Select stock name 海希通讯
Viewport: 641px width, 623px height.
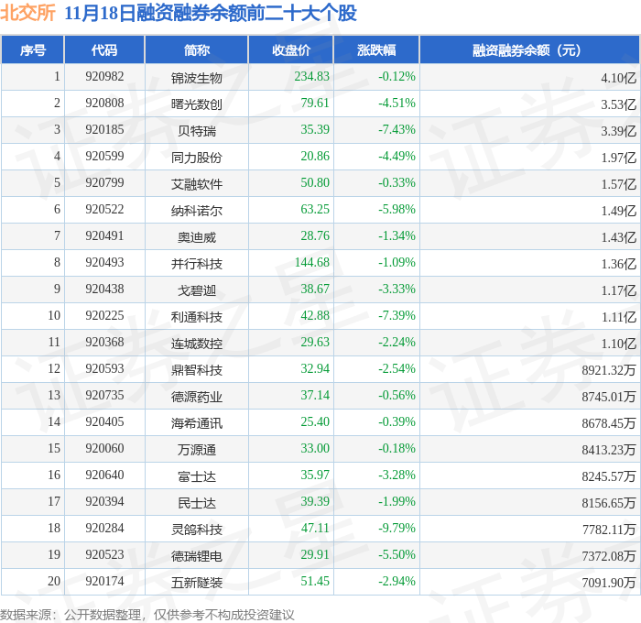click(197, 423)
